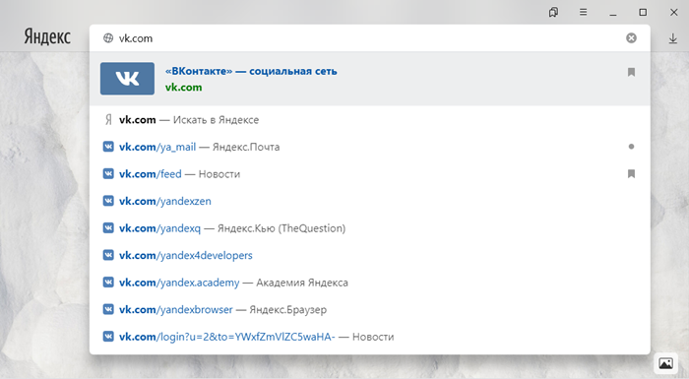
Task: Click VK favicon beside yandexzen
Action: [108, 201]
